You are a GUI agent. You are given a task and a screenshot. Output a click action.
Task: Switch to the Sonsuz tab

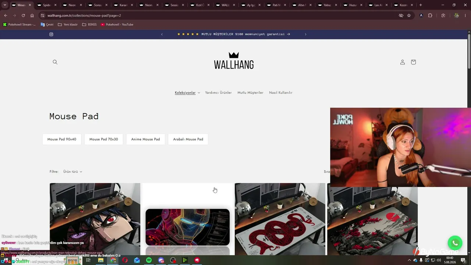(98, 5)
